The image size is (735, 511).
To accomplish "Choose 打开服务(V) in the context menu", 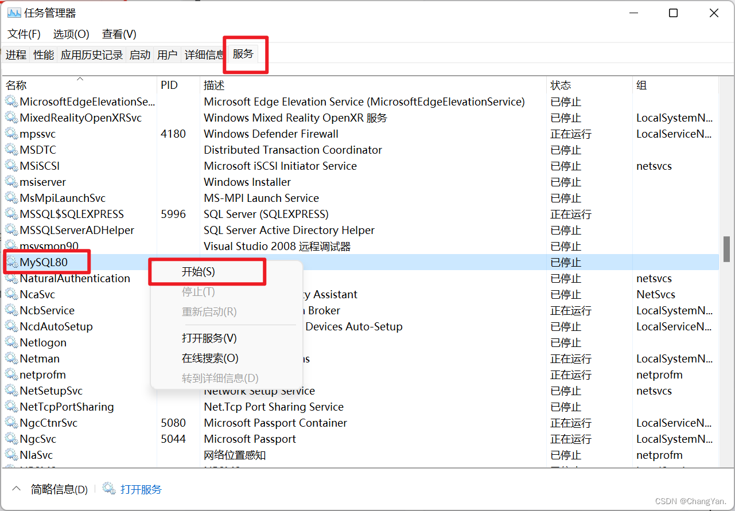I will 209,338.
